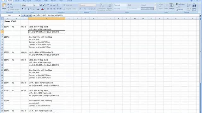Select the Normal cell style
The height and width of the screenshot is (113, 202).
pyautogui.click(x=120, y=5)
